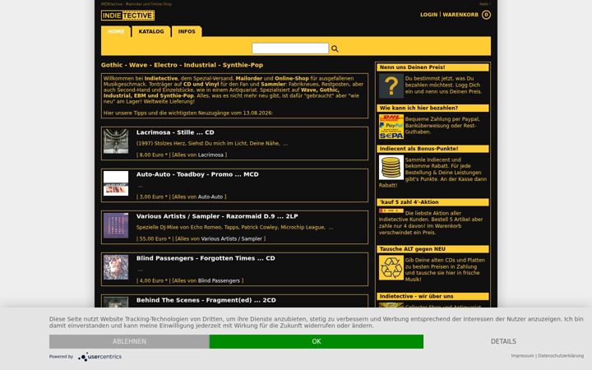Open 'Auto-Auto - Toadboy - Promo' title
Viewport: 592px width, 370px height.
click(x=197, y=174)
